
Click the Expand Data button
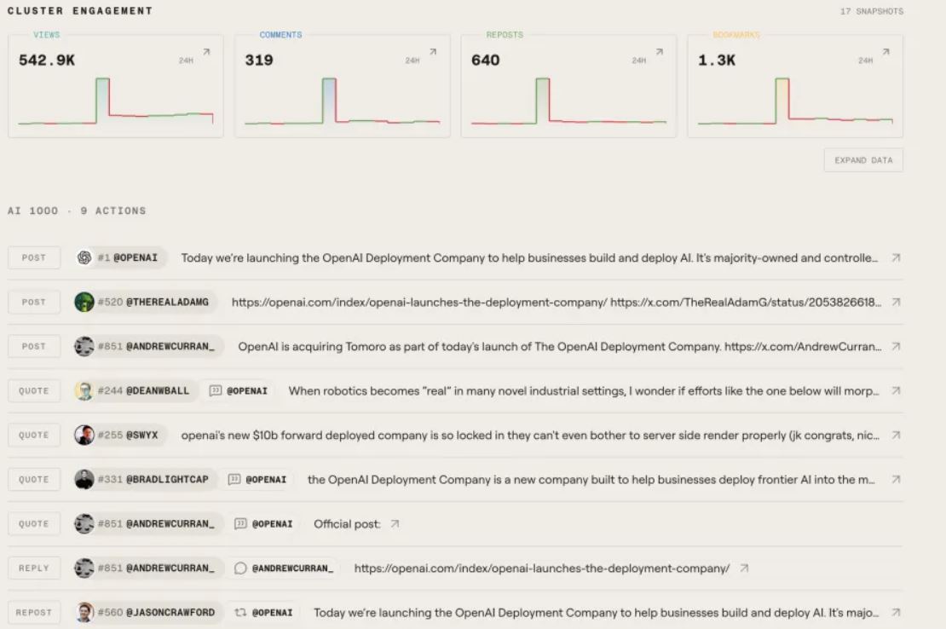coord(863,160)
